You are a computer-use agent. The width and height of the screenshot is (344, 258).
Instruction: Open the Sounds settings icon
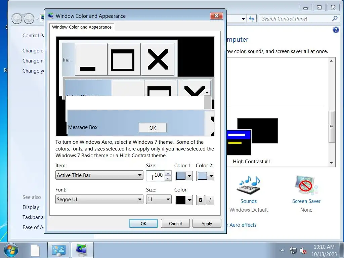(249, 185)
